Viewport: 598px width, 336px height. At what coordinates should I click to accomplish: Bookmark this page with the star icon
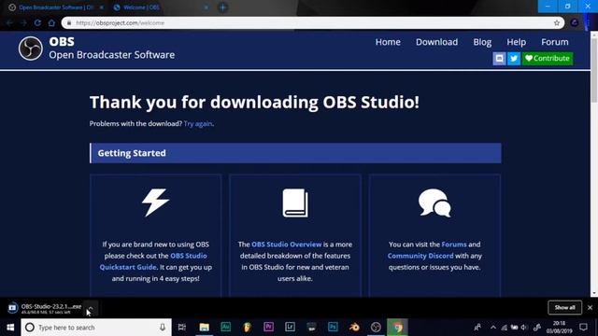coord(557,22)
